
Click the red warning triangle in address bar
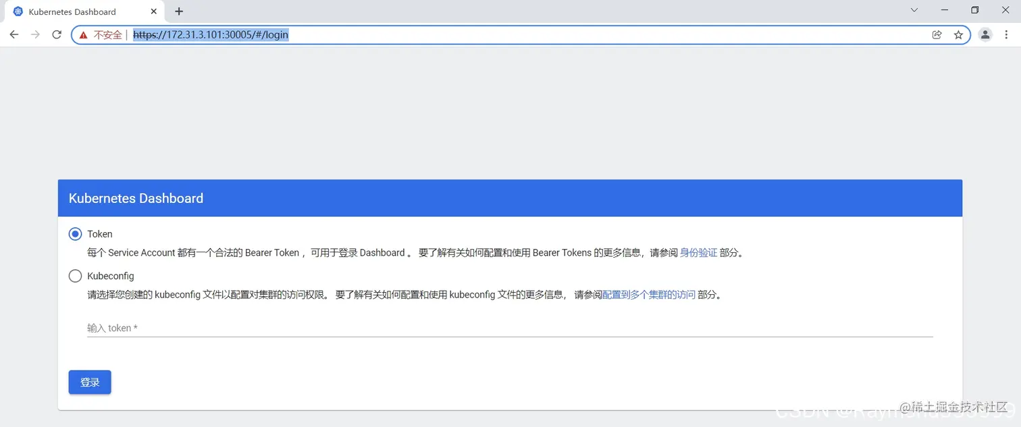84,34
